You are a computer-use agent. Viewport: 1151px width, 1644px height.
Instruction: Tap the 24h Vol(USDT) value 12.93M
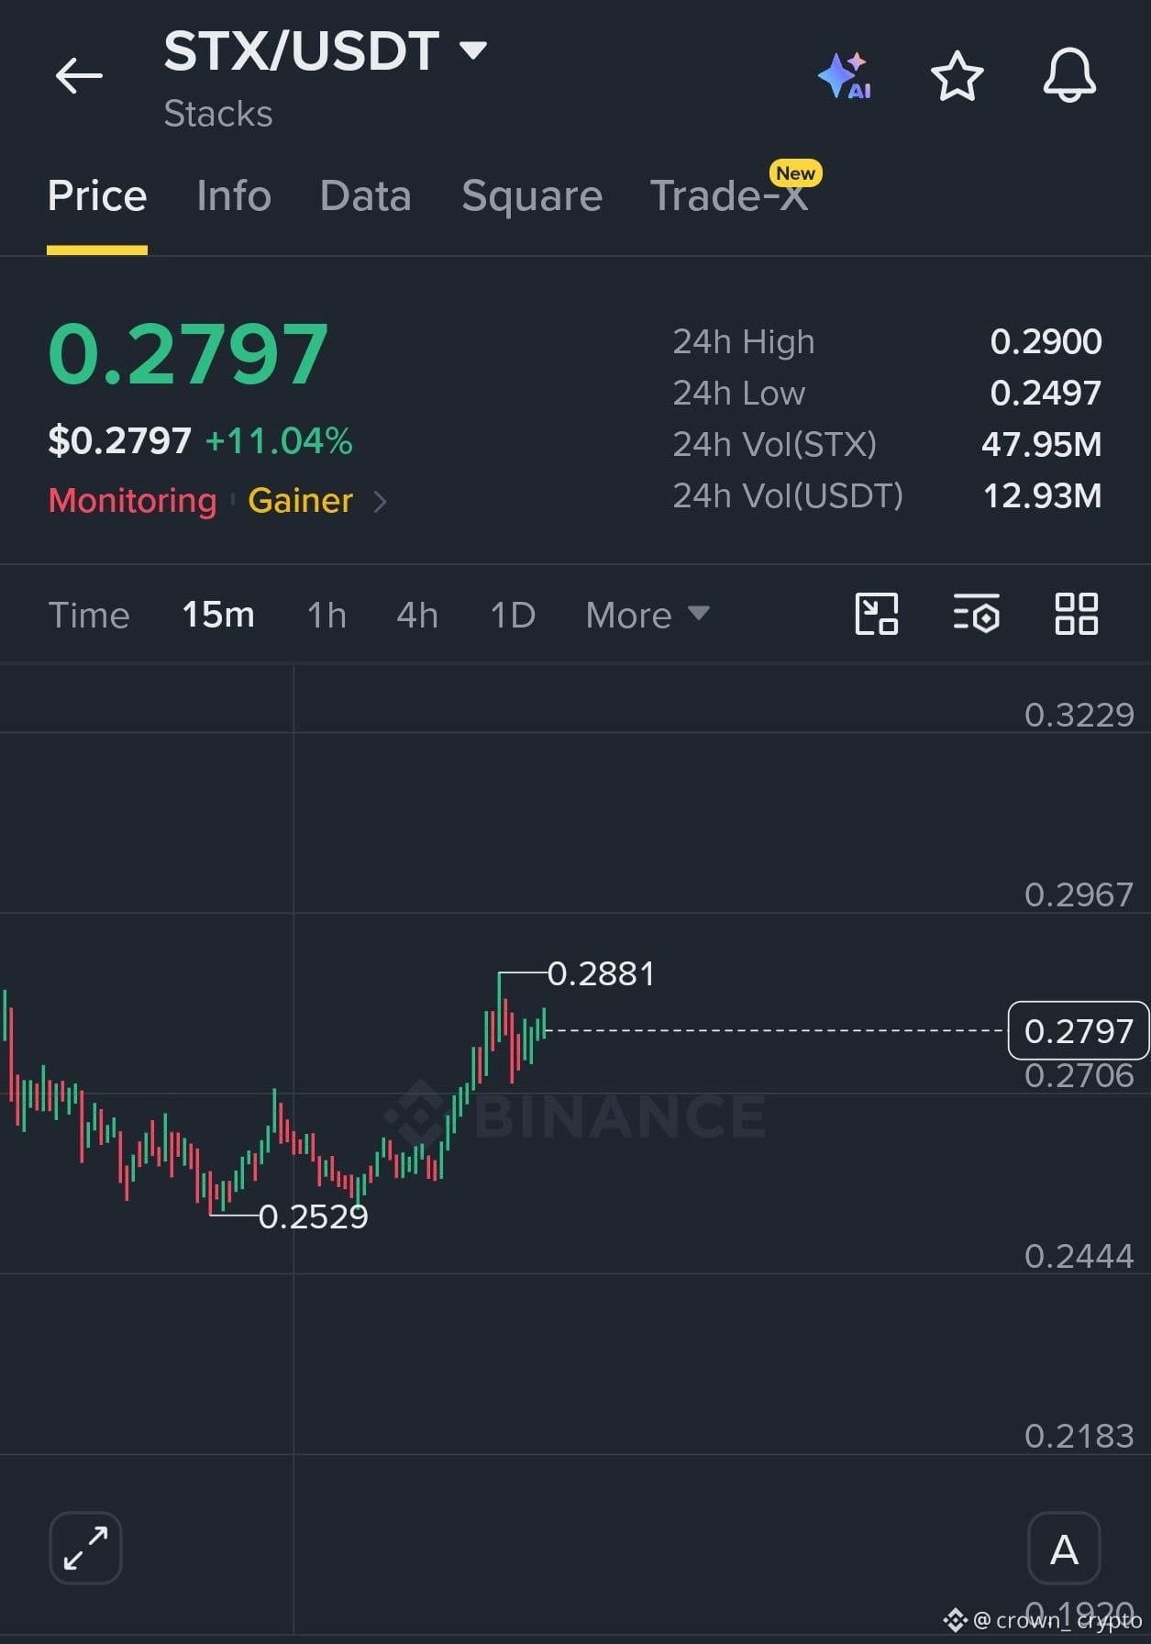(x=1042, y=495)
